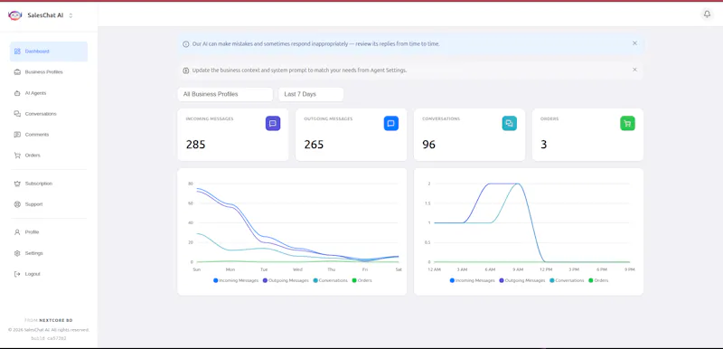Go to Dashboard menu item
The width and height of the screenshot is (723, 349).
click(49, 52)
